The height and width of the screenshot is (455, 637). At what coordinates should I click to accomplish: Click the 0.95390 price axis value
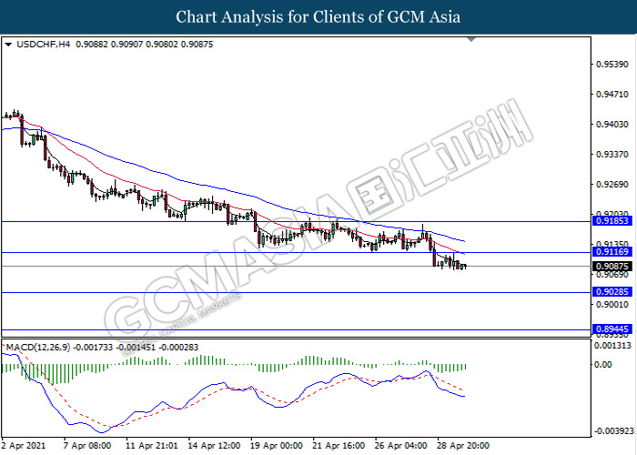click(x=612, y=65)
